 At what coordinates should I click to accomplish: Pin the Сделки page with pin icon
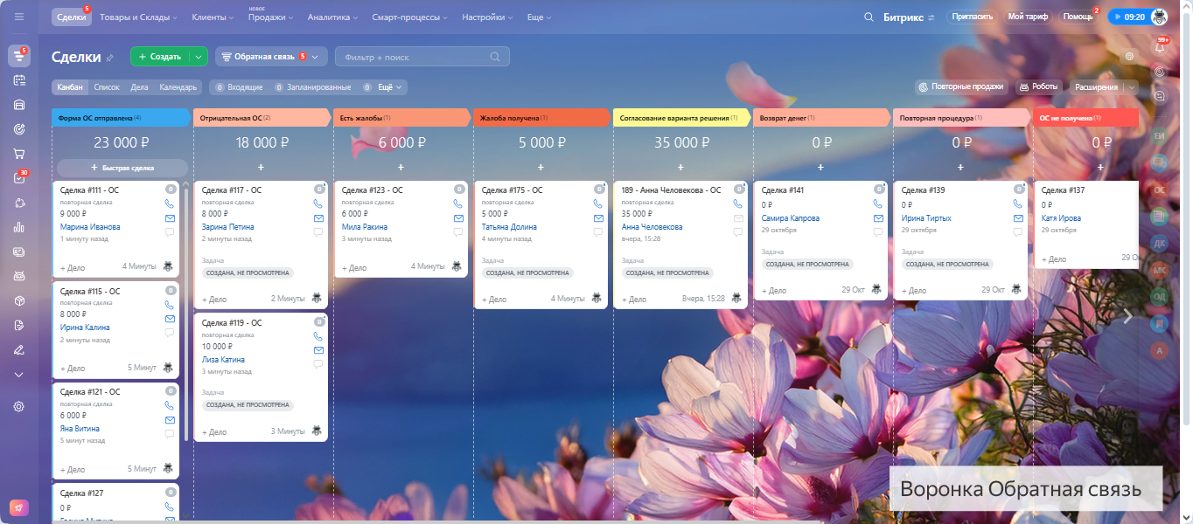(x=110, y=58)
